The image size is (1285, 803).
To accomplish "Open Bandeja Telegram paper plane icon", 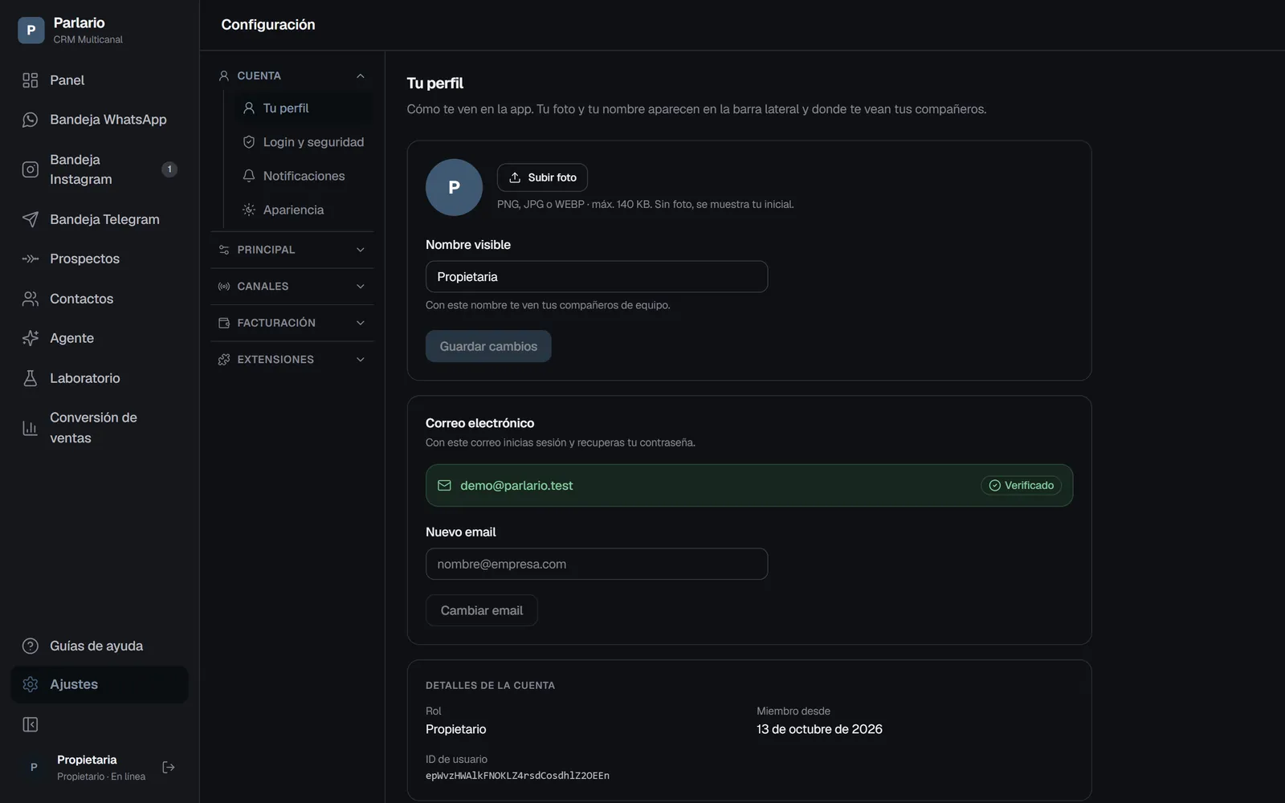I will point(31,219).
